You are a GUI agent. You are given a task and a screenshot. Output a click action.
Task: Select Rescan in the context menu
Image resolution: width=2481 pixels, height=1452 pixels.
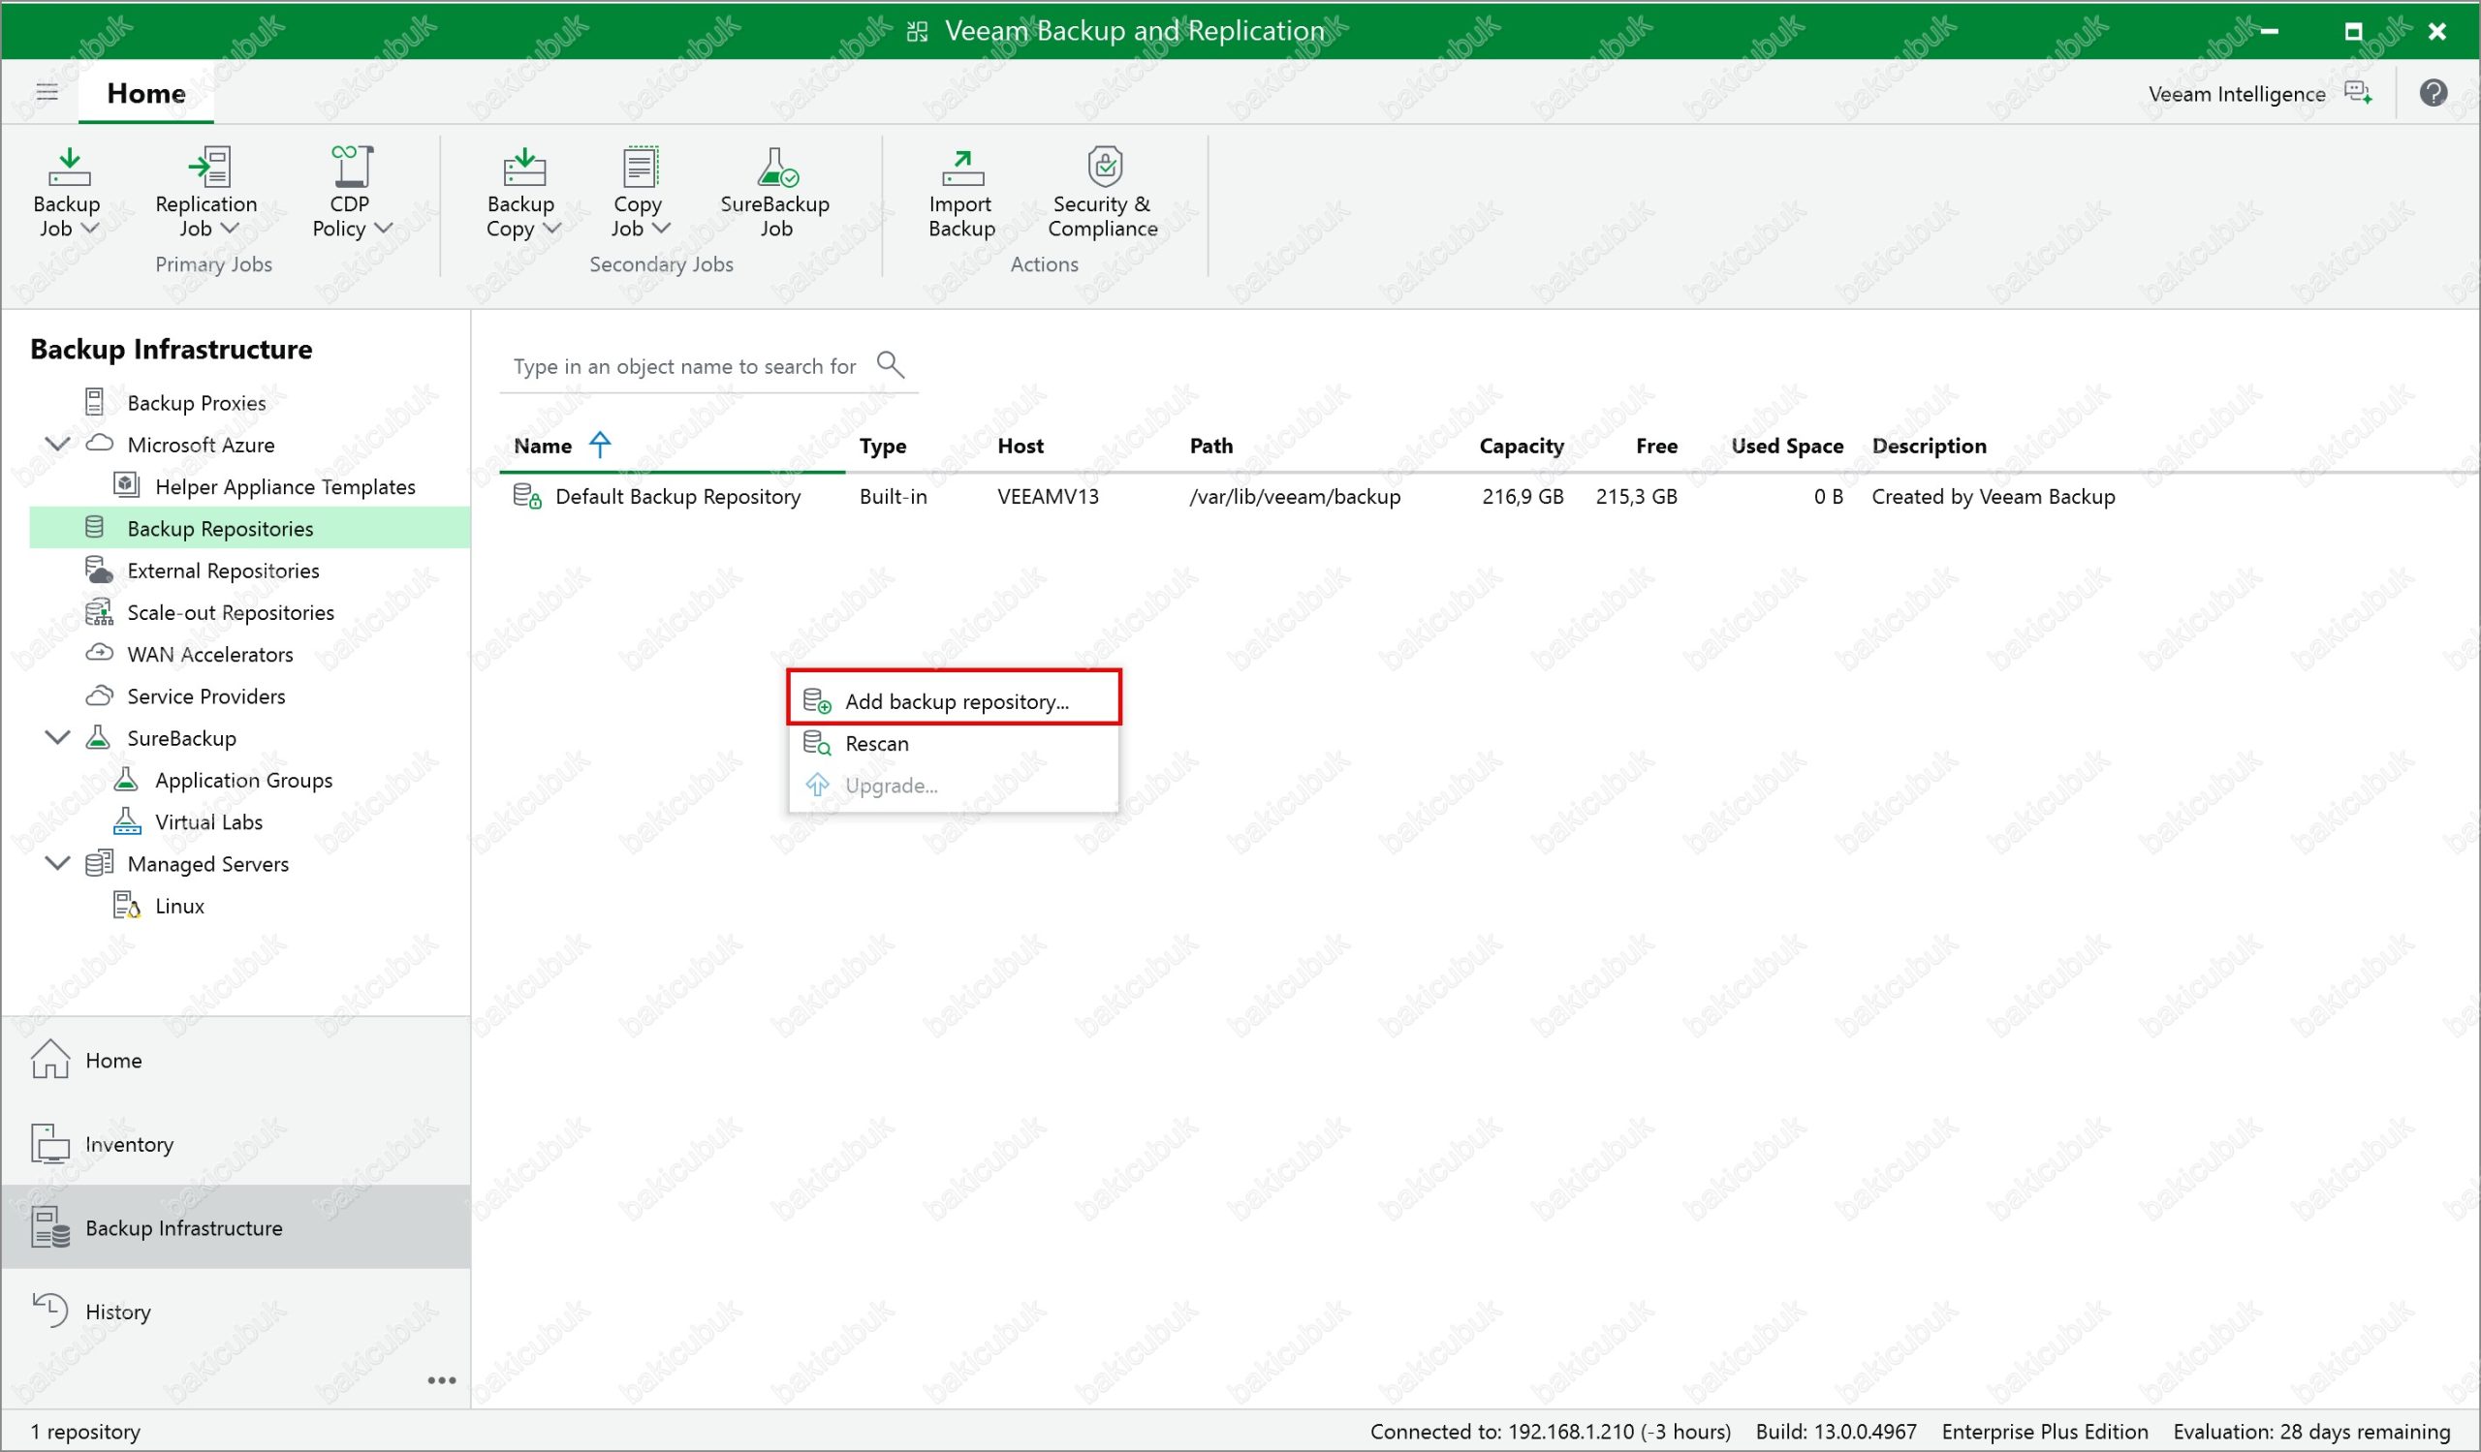click(x=876, y=744)
